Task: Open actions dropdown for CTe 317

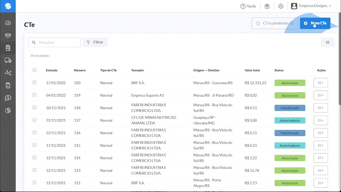Action: click(321, 121)
